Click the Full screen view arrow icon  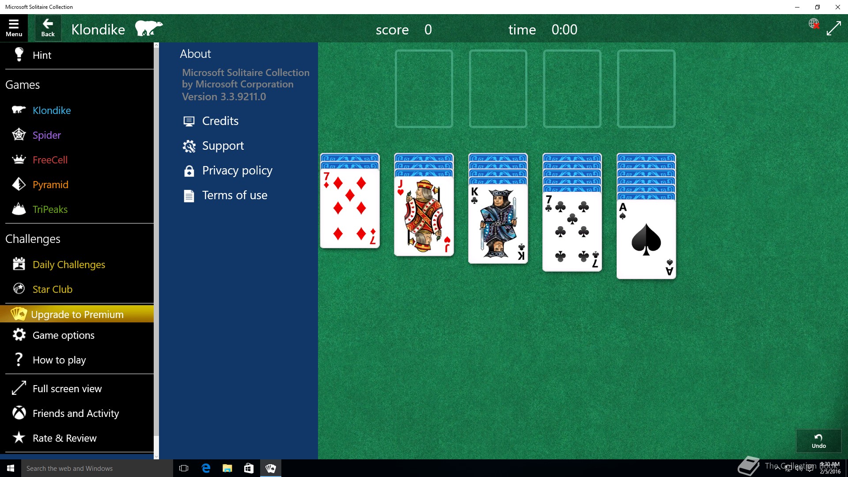pos(19,388)
